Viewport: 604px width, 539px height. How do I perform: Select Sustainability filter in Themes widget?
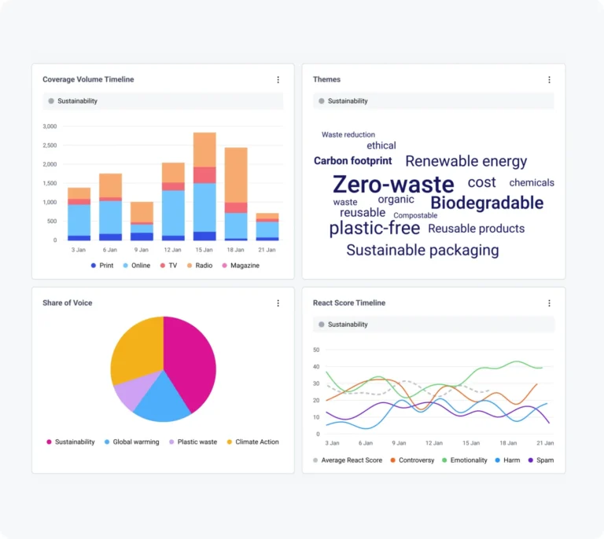pos(433,101)
